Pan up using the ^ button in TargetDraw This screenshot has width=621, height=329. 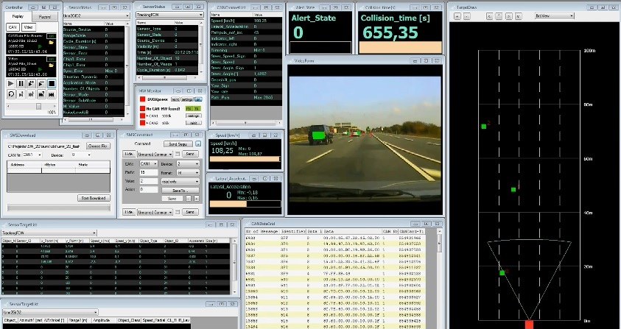coord(499,16)
